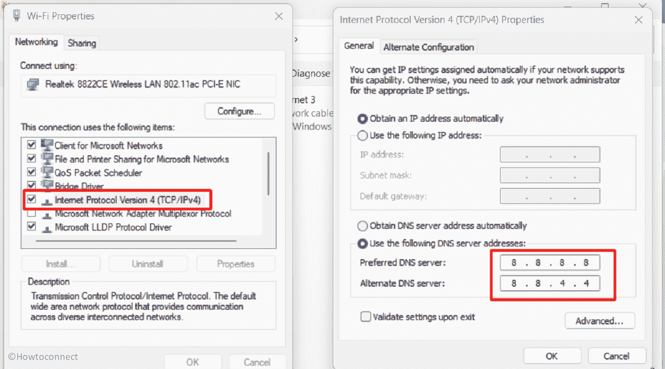Select the QoS Packet Scheduler row text

point(98,173)
